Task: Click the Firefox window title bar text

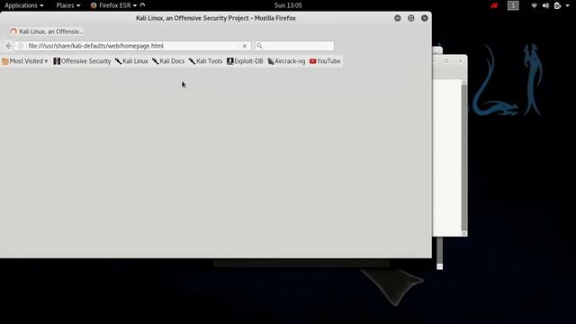Action: (216, 18)
